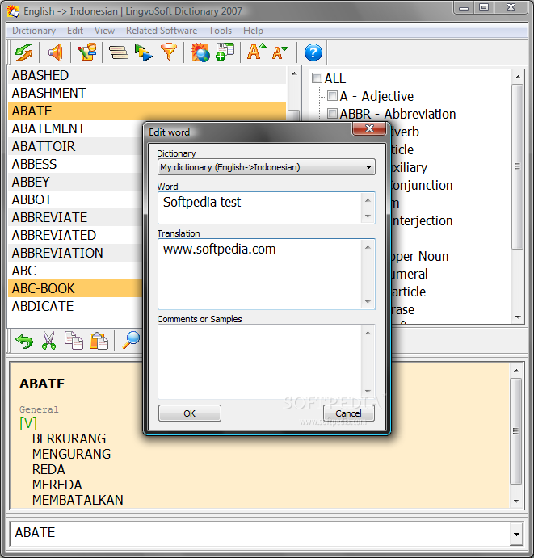Click the stacked flash cards icon
534x558 pixels.
click(119, 52)
